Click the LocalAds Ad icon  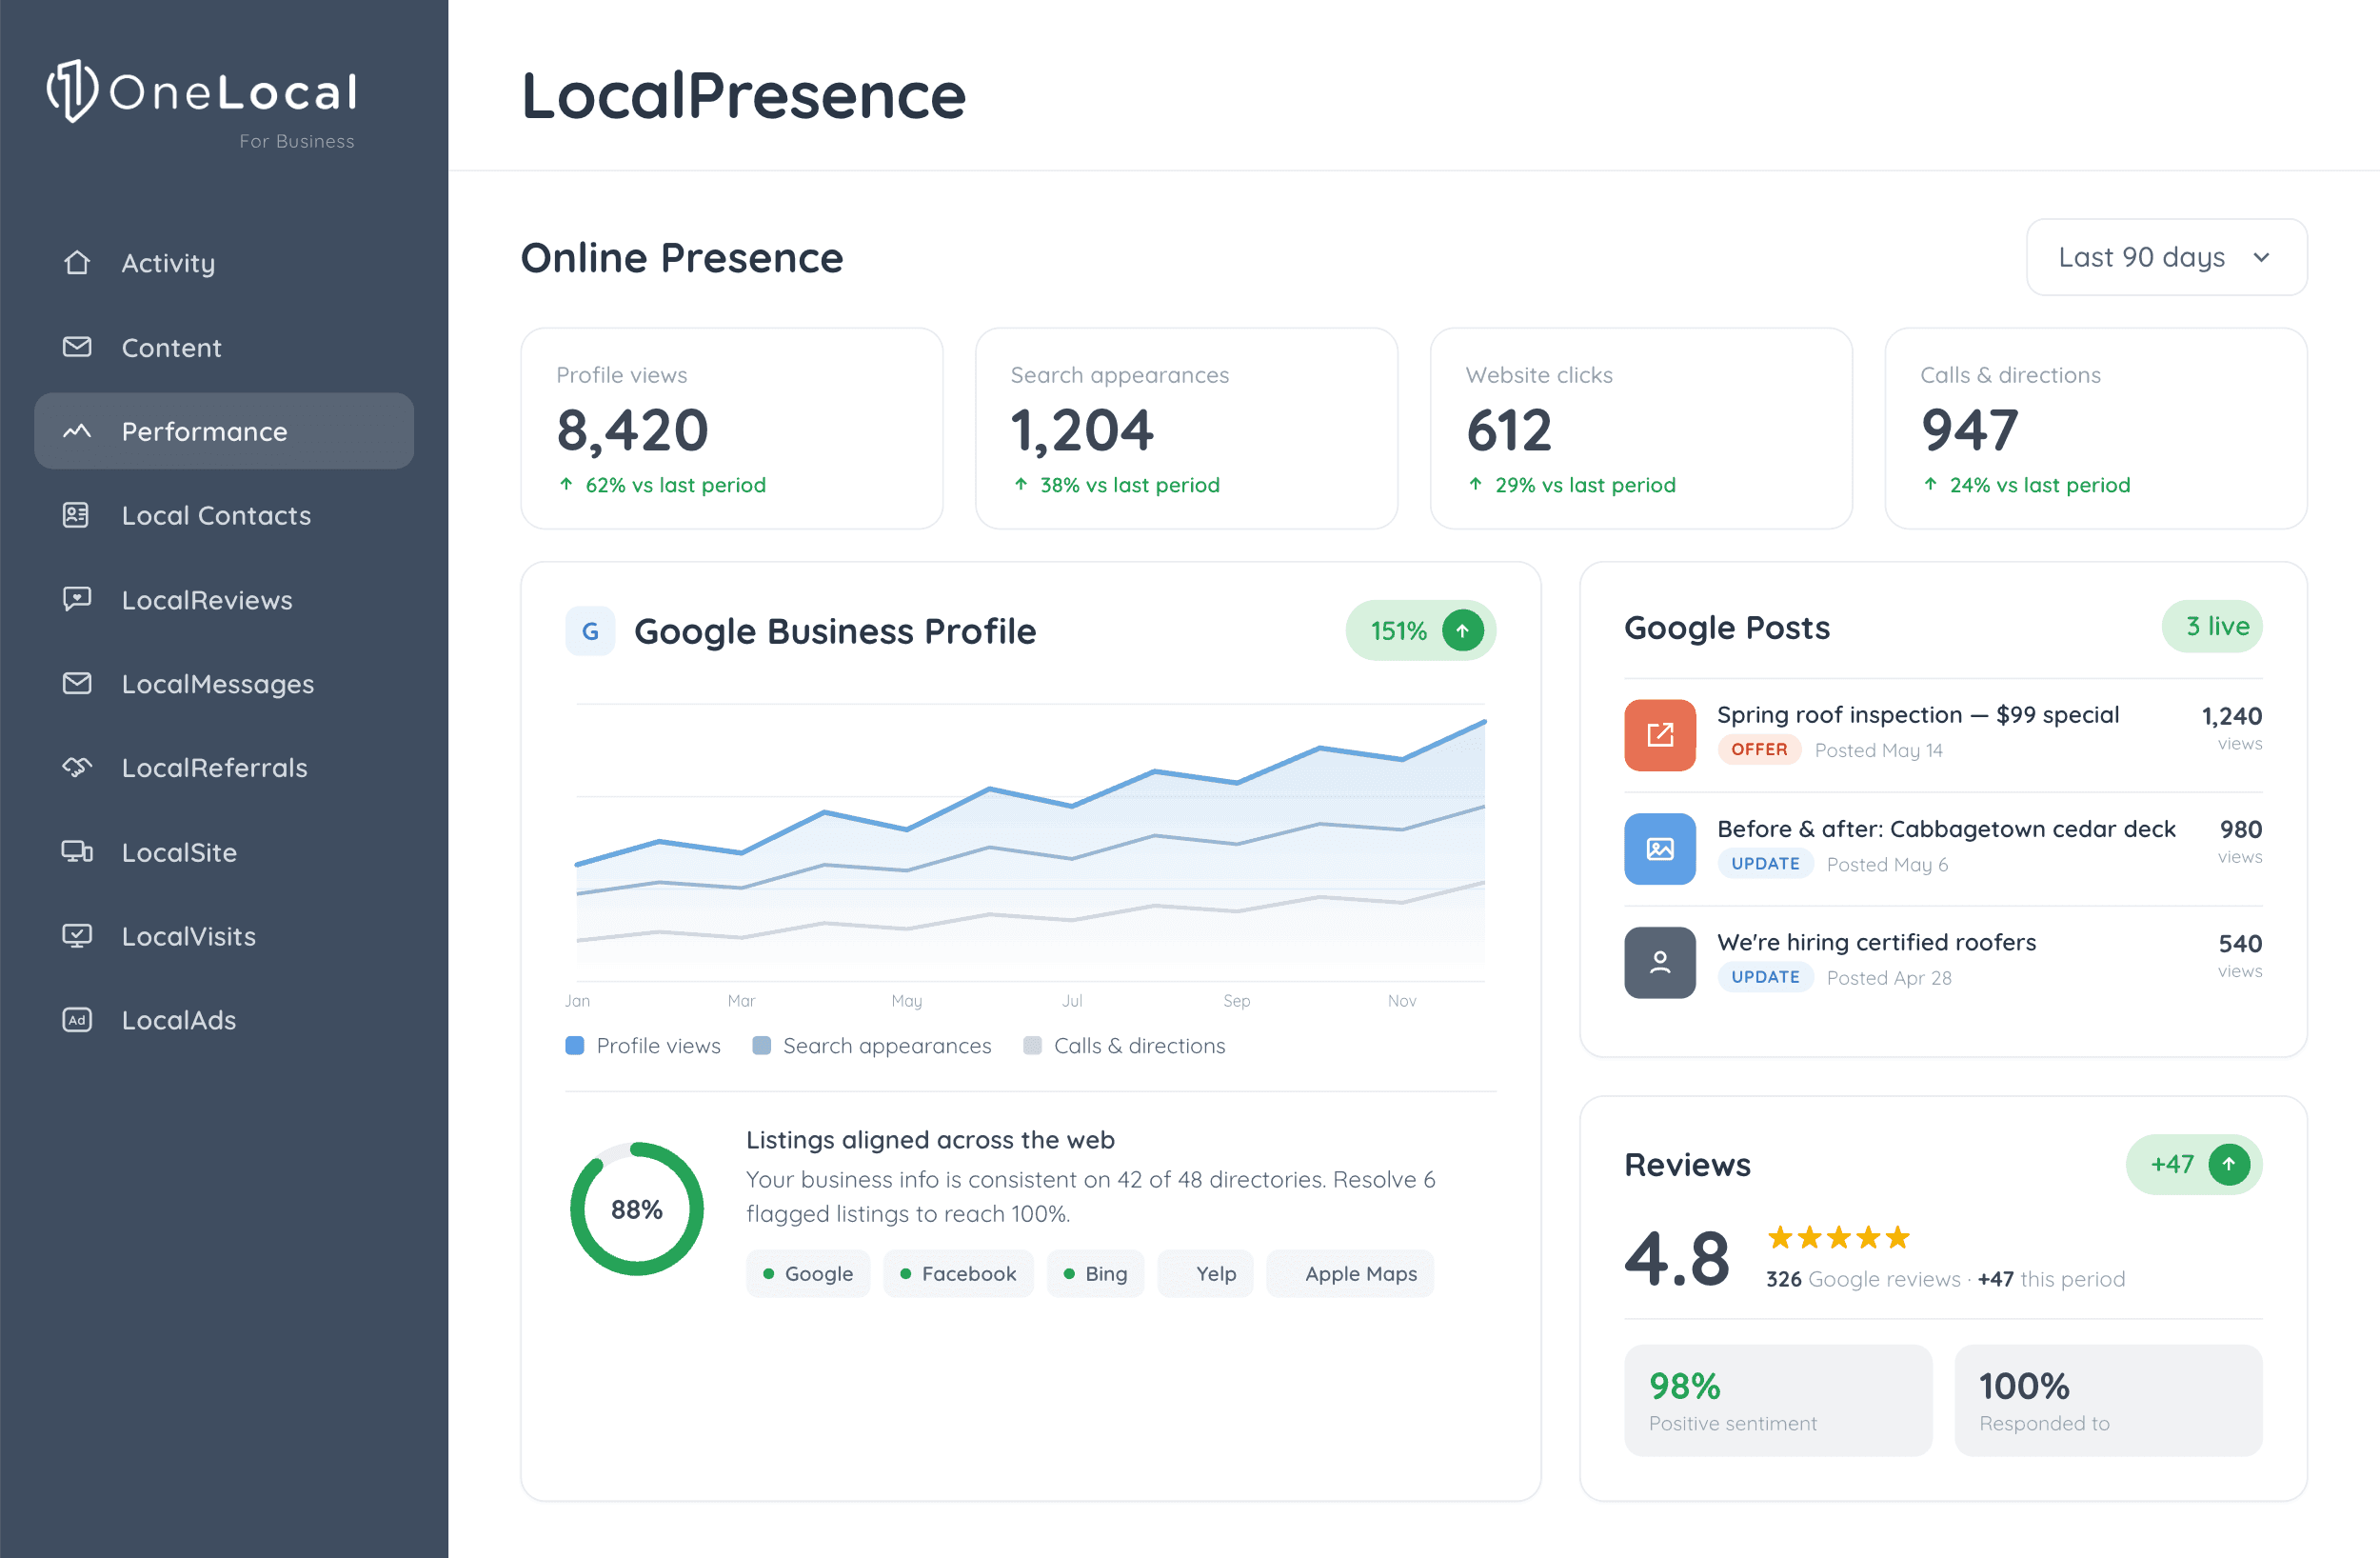pos(77,1020)
